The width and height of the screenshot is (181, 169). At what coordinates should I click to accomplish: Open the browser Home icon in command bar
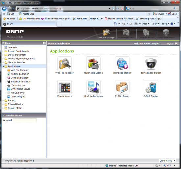[x=115, y=24]
